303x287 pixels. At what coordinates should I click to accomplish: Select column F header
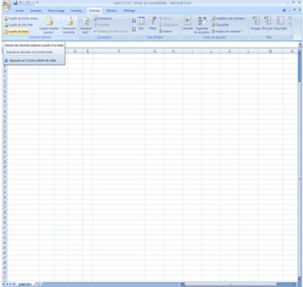[119, 51]
